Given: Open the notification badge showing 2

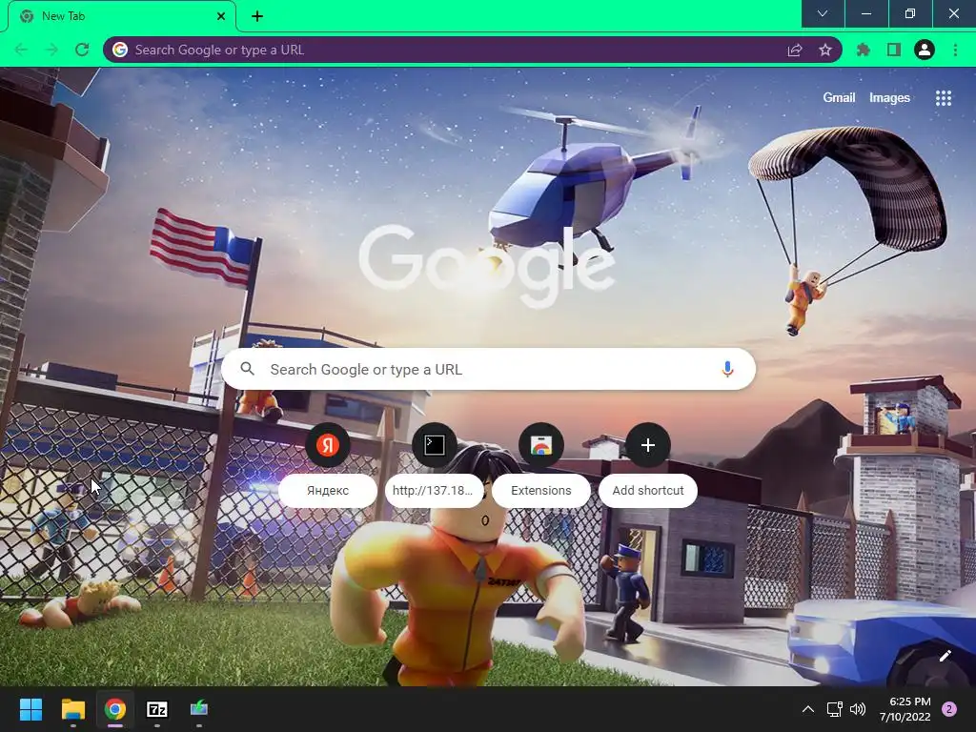Looking at the screenshot, I should tap(949, 709).
